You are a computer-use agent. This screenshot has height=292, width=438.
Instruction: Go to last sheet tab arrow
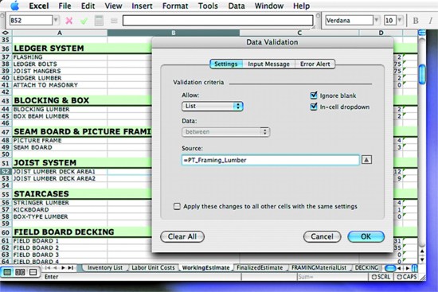click(71, 267)
